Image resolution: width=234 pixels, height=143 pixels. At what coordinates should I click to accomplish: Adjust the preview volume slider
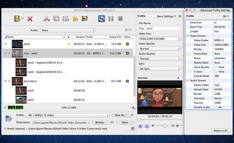click(x=165, y=126)
